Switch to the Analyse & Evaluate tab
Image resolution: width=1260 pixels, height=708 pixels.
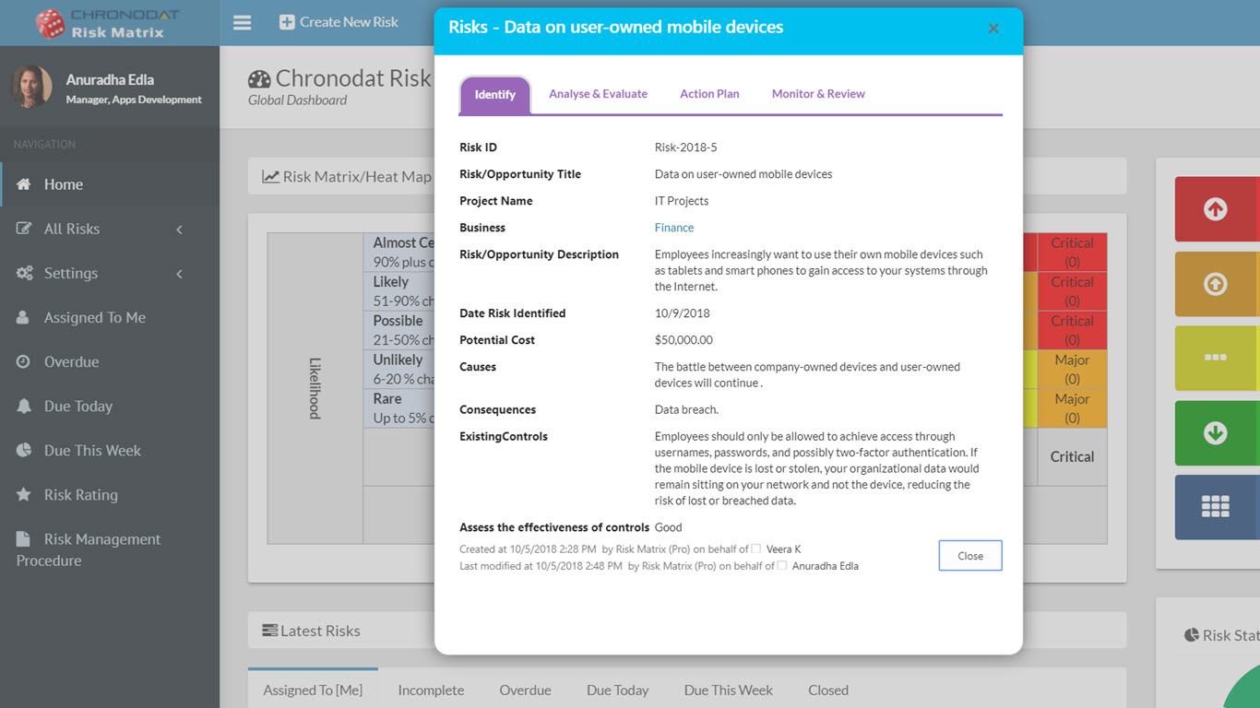pyautogui.click(x=598, y=94)
